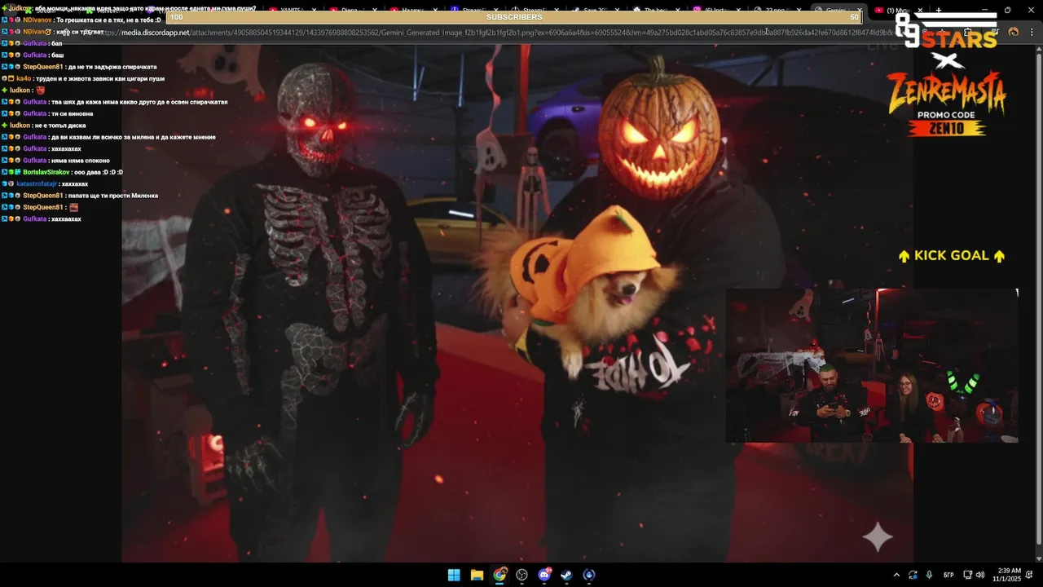Screen dimensions: 1043x587
Task: Switch to the YANITS browser tab
Action: (x=291, y=10)
